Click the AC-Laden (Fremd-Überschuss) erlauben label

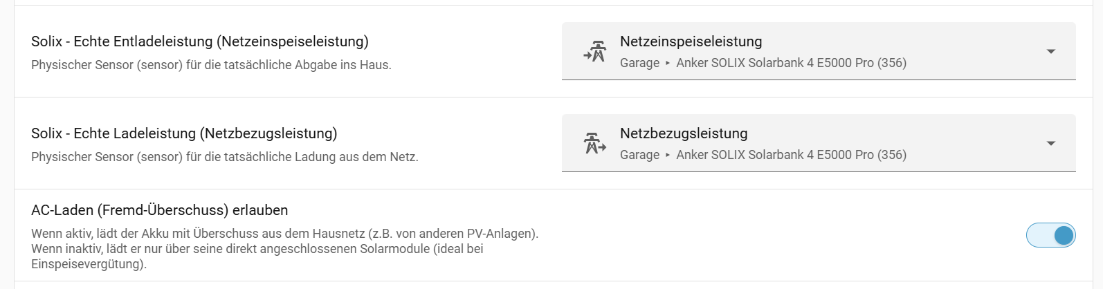point(159,210)
